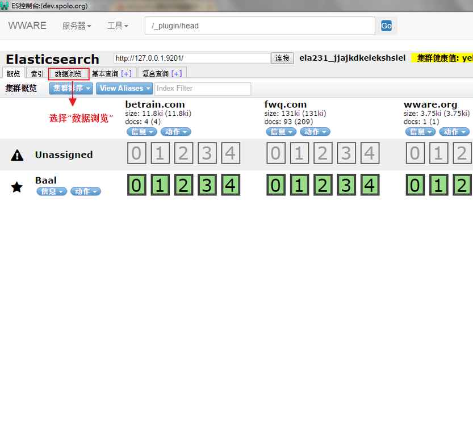Select unassigned shard 2 of betrain.com
Screen dimensions: 473x435
pos(183,153)
